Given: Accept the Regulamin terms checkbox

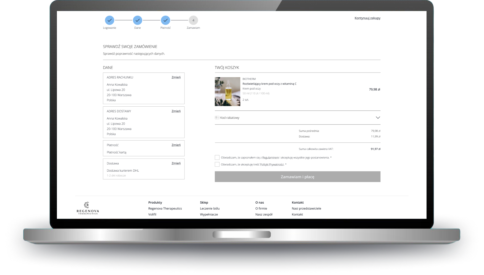Looking at the screenshot, I should point(217,158).
